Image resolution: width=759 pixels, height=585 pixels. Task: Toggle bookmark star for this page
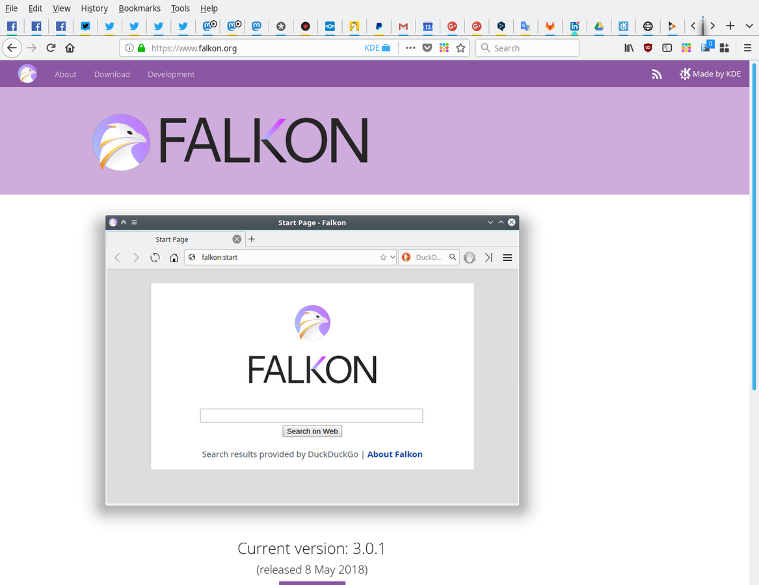coord(461,48)
